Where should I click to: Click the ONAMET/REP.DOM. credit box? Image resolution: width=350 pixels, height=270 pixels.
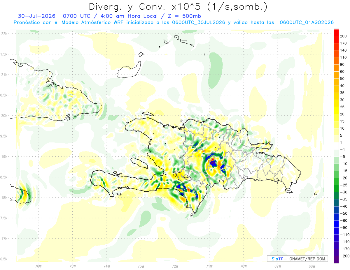point(297,259)
